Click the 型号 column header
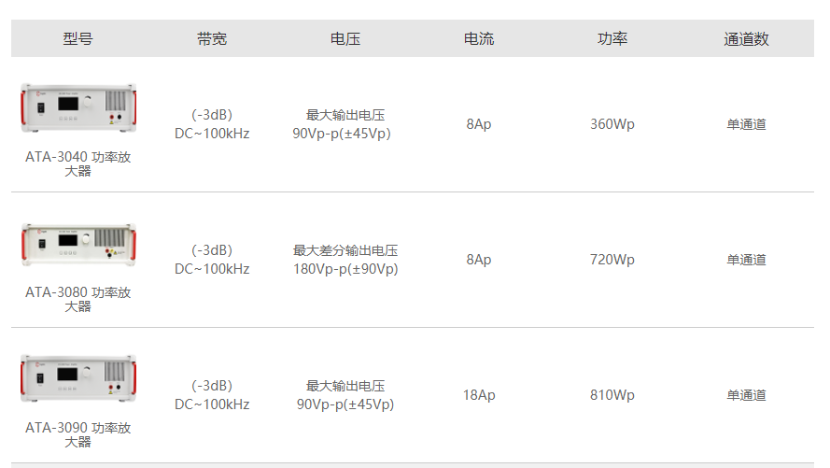 (77, 38)
